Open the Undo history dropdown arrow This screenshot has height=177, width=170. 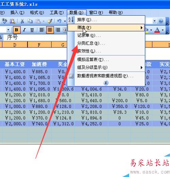click(65, 21)
